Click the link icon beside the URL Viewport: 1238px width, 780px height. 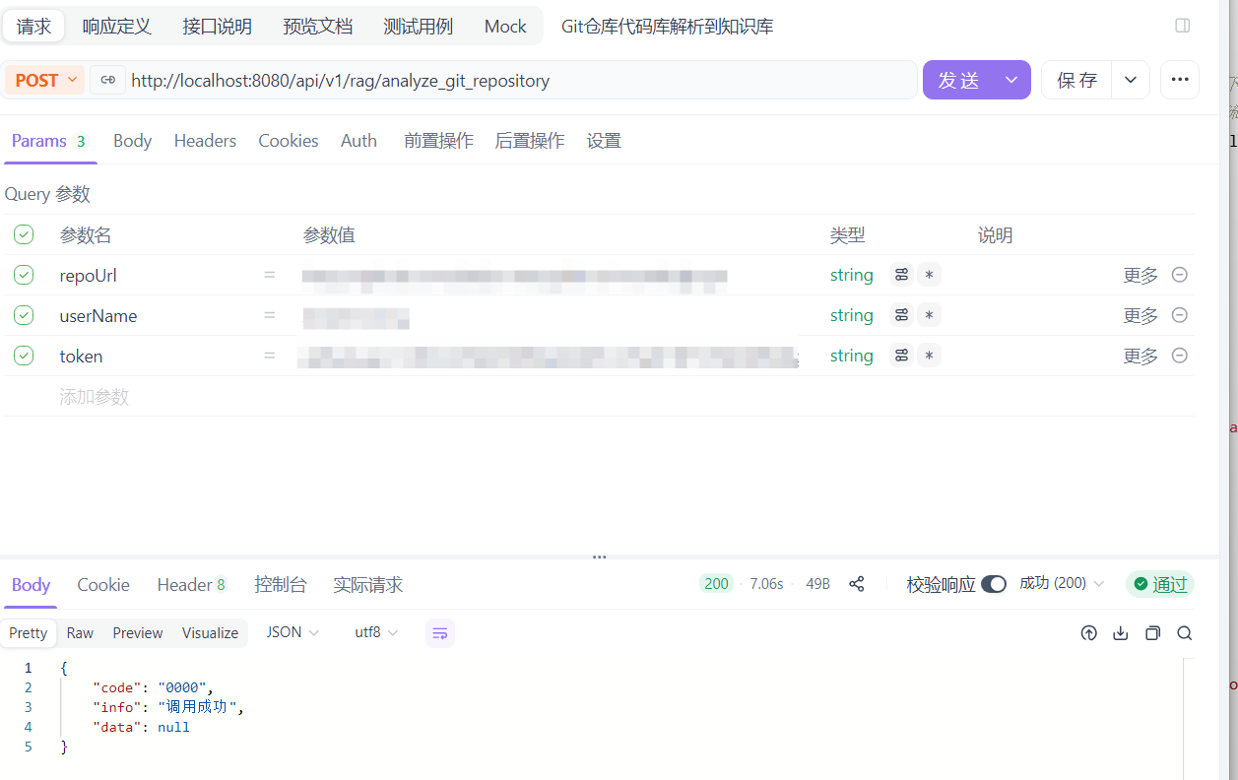point(107,80)
